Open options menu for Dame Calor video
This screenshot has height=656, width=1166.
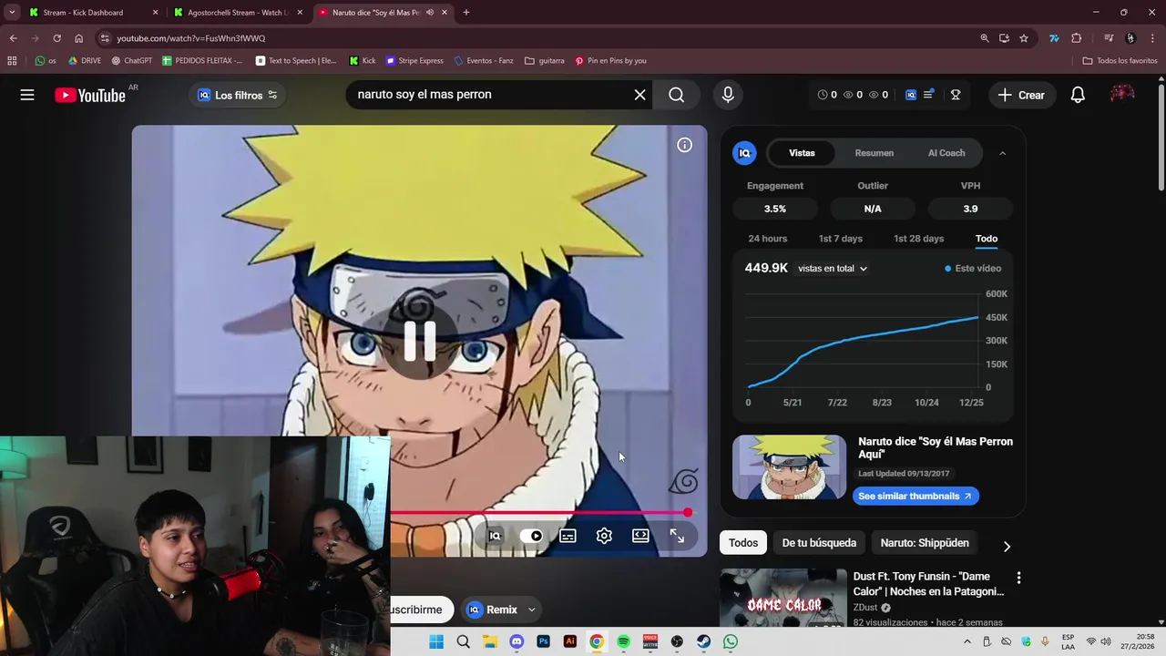[x=1018, y=578]
